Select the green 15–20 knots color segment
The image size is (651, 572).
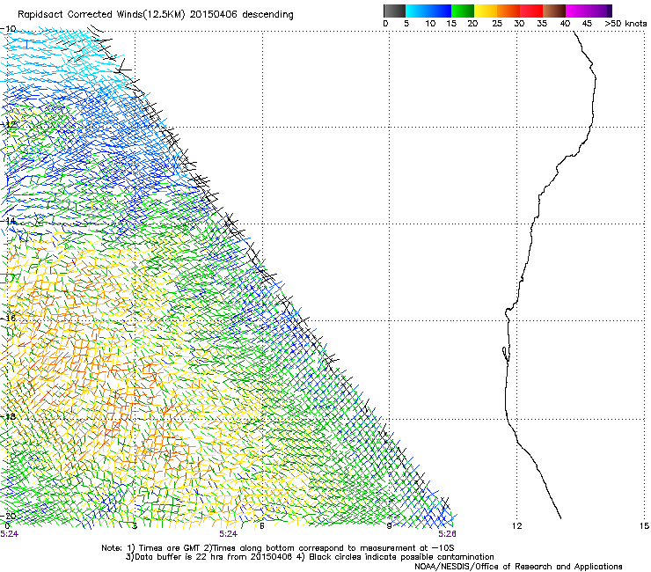click(463, 11)
